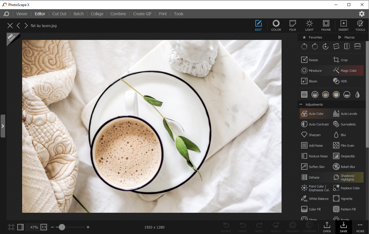369x234 pixels.
Task: Open the FRAME panel
Action: 326,26
